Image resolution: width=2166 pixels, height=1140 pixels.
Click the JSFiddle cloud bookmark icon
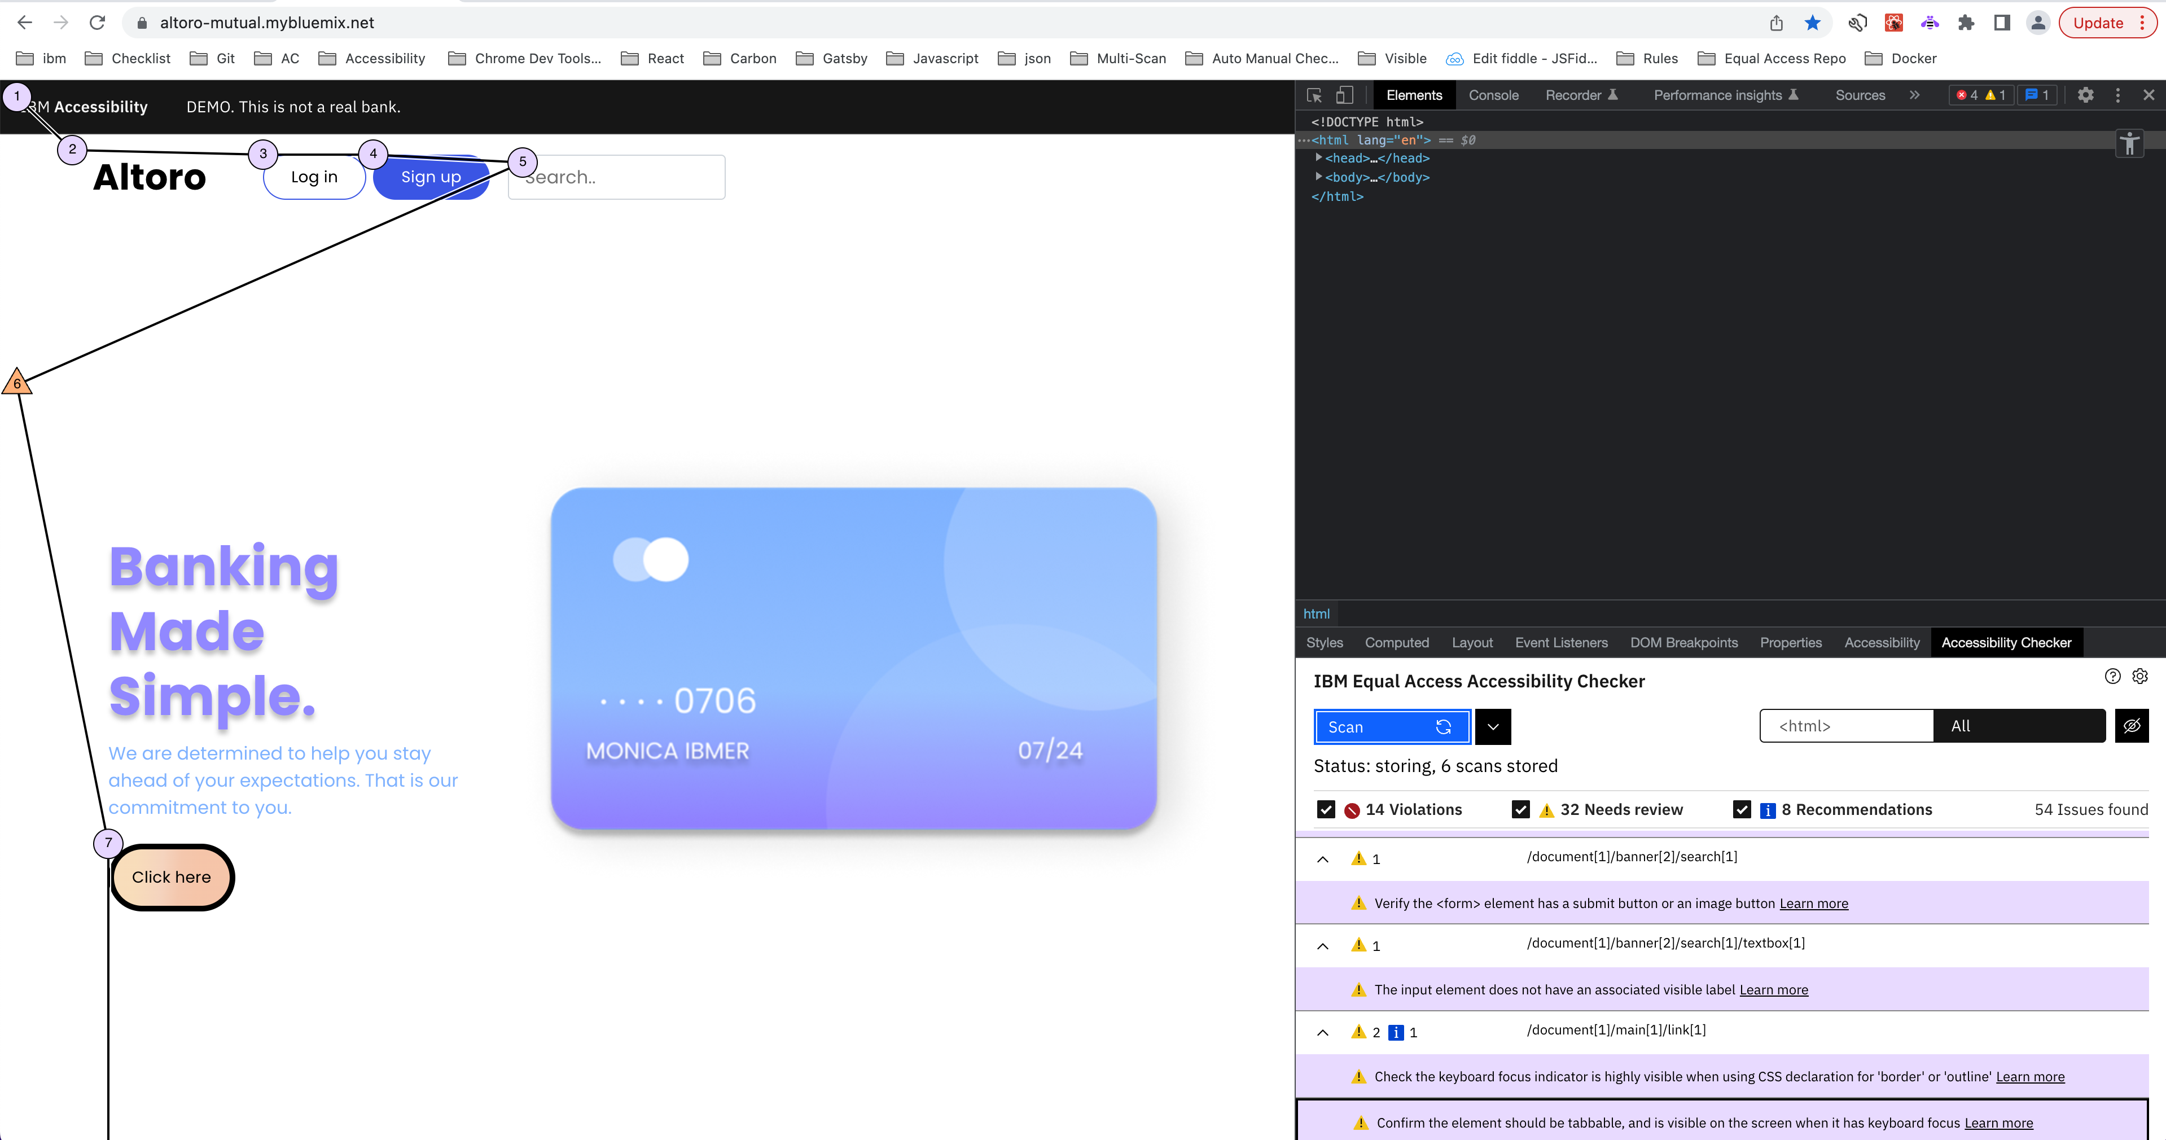1454,58
